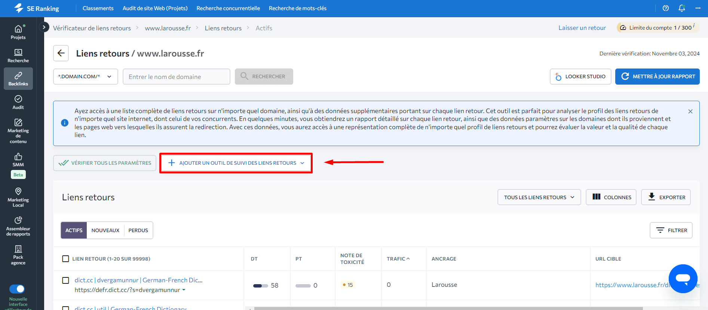Image resolution: width=708 pixels, height=310 pixels.
Task: Open the Colonnes button
Action: 611,197
